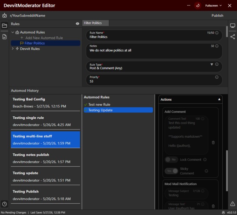Close the DevvitModerator Editor window
Image resolution: width=237 pixels, height=215 pixels.
pyautogui.click(x=229, y=6)
